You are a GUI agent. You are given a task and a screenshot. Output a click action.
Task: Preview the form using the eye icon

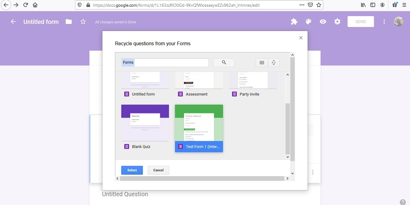point(323,21)
